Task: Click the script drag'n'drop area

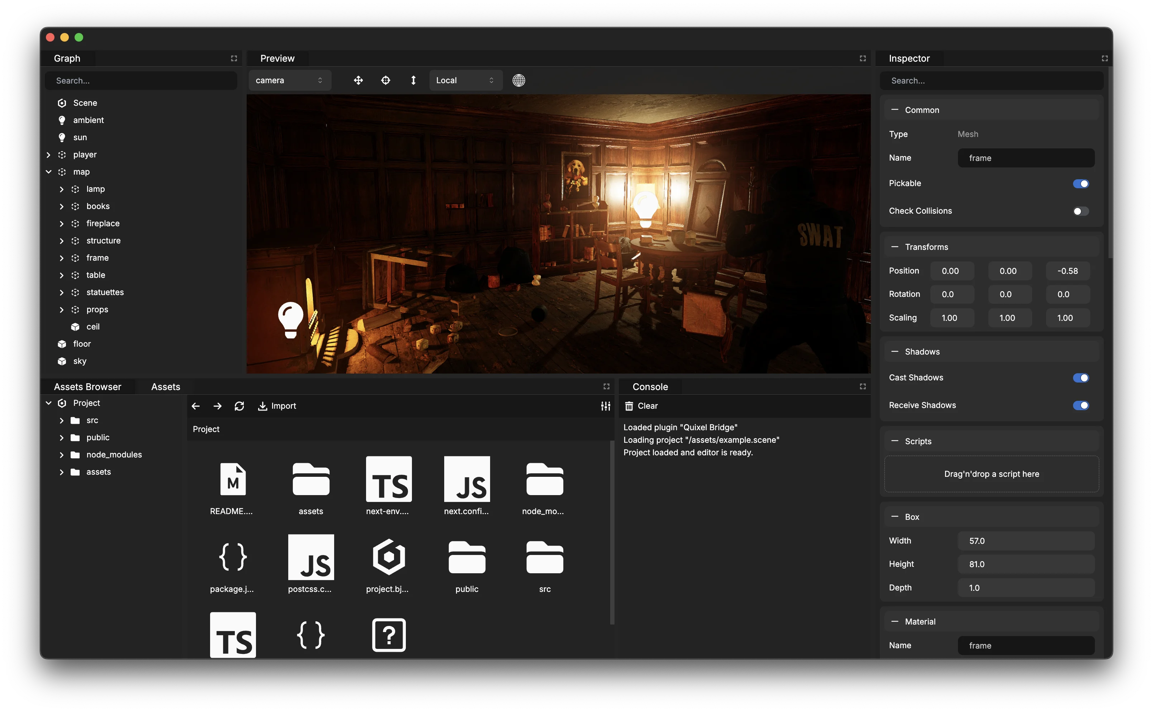Action: coord(992,474)
